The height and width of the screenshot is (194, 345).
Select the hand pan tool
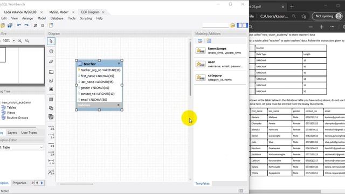point(51,51)
